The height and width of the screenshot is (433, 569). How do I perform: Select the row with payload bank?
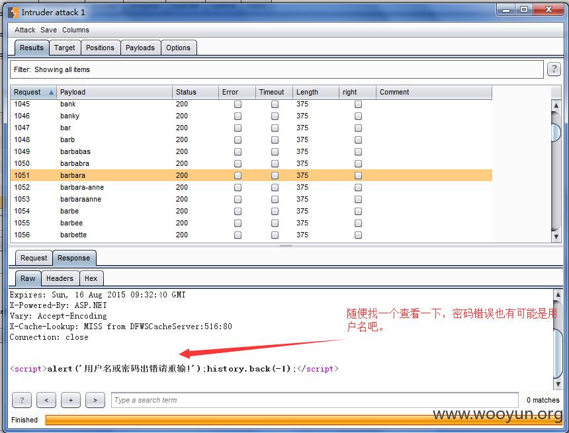pyautogui.click(x=251, y=104)
